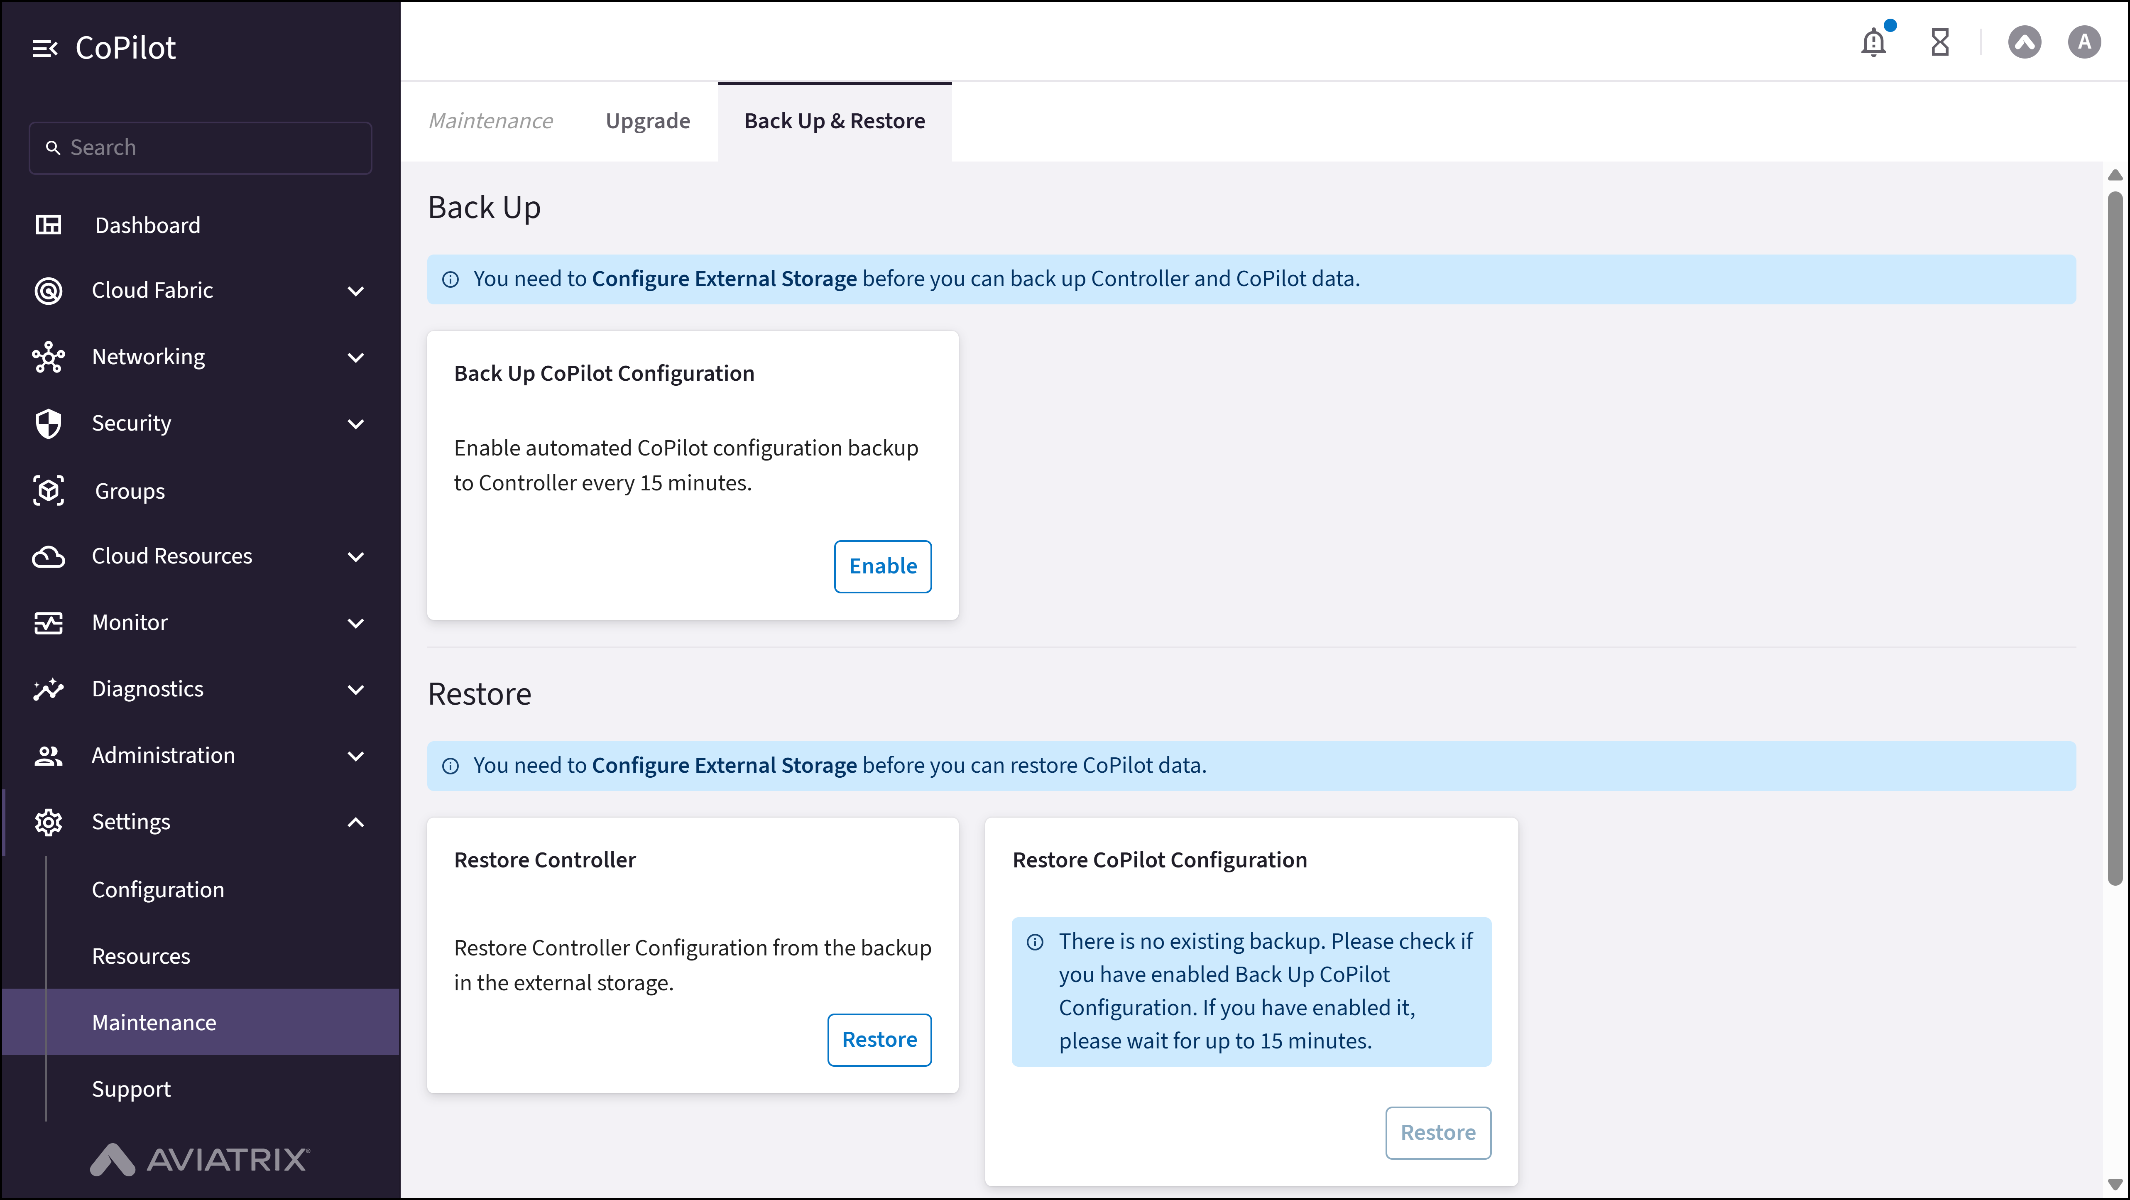Collapse the Settings section chevron
The image size is (2130, 1200).
point(355,822)
